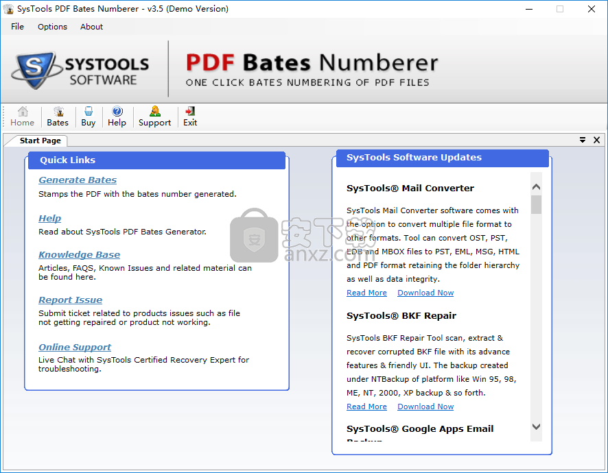Image resolution: width=608 pixels, height=473 pixels.
Task: Read More about SysTools Mail Converter
Action: pyautogui.click(x=366, y=293)
